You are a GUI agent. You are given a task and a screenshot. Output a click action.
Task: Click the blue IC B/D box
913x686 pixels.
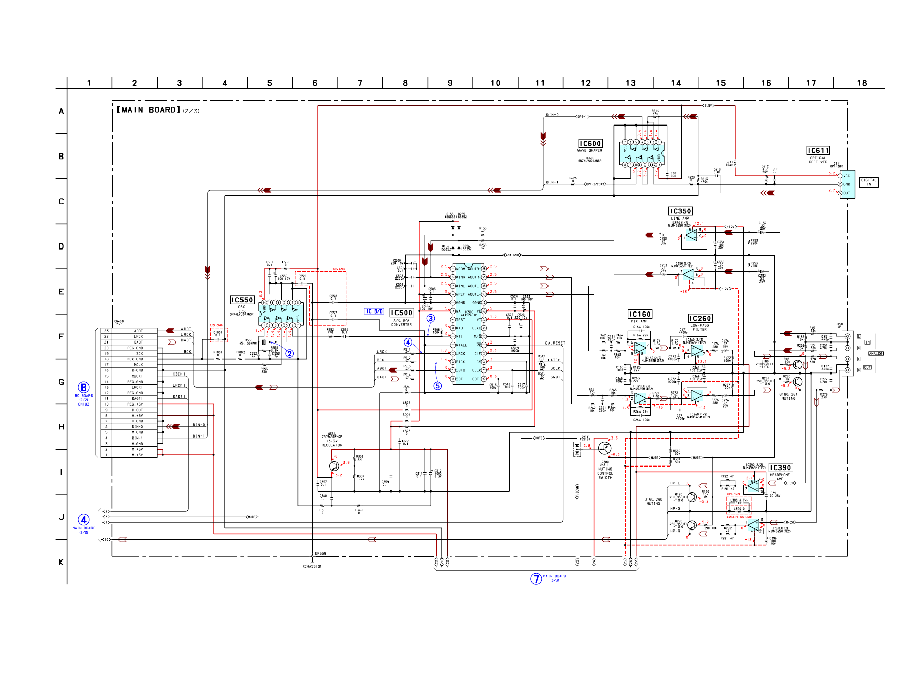(x=374, y=311)
